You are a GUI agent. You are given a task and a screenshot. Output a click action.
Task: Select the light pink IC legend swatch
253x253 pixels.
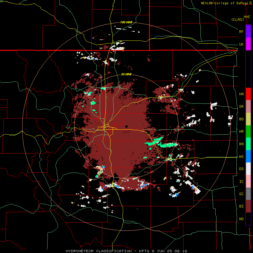click(x=248, y=181)
